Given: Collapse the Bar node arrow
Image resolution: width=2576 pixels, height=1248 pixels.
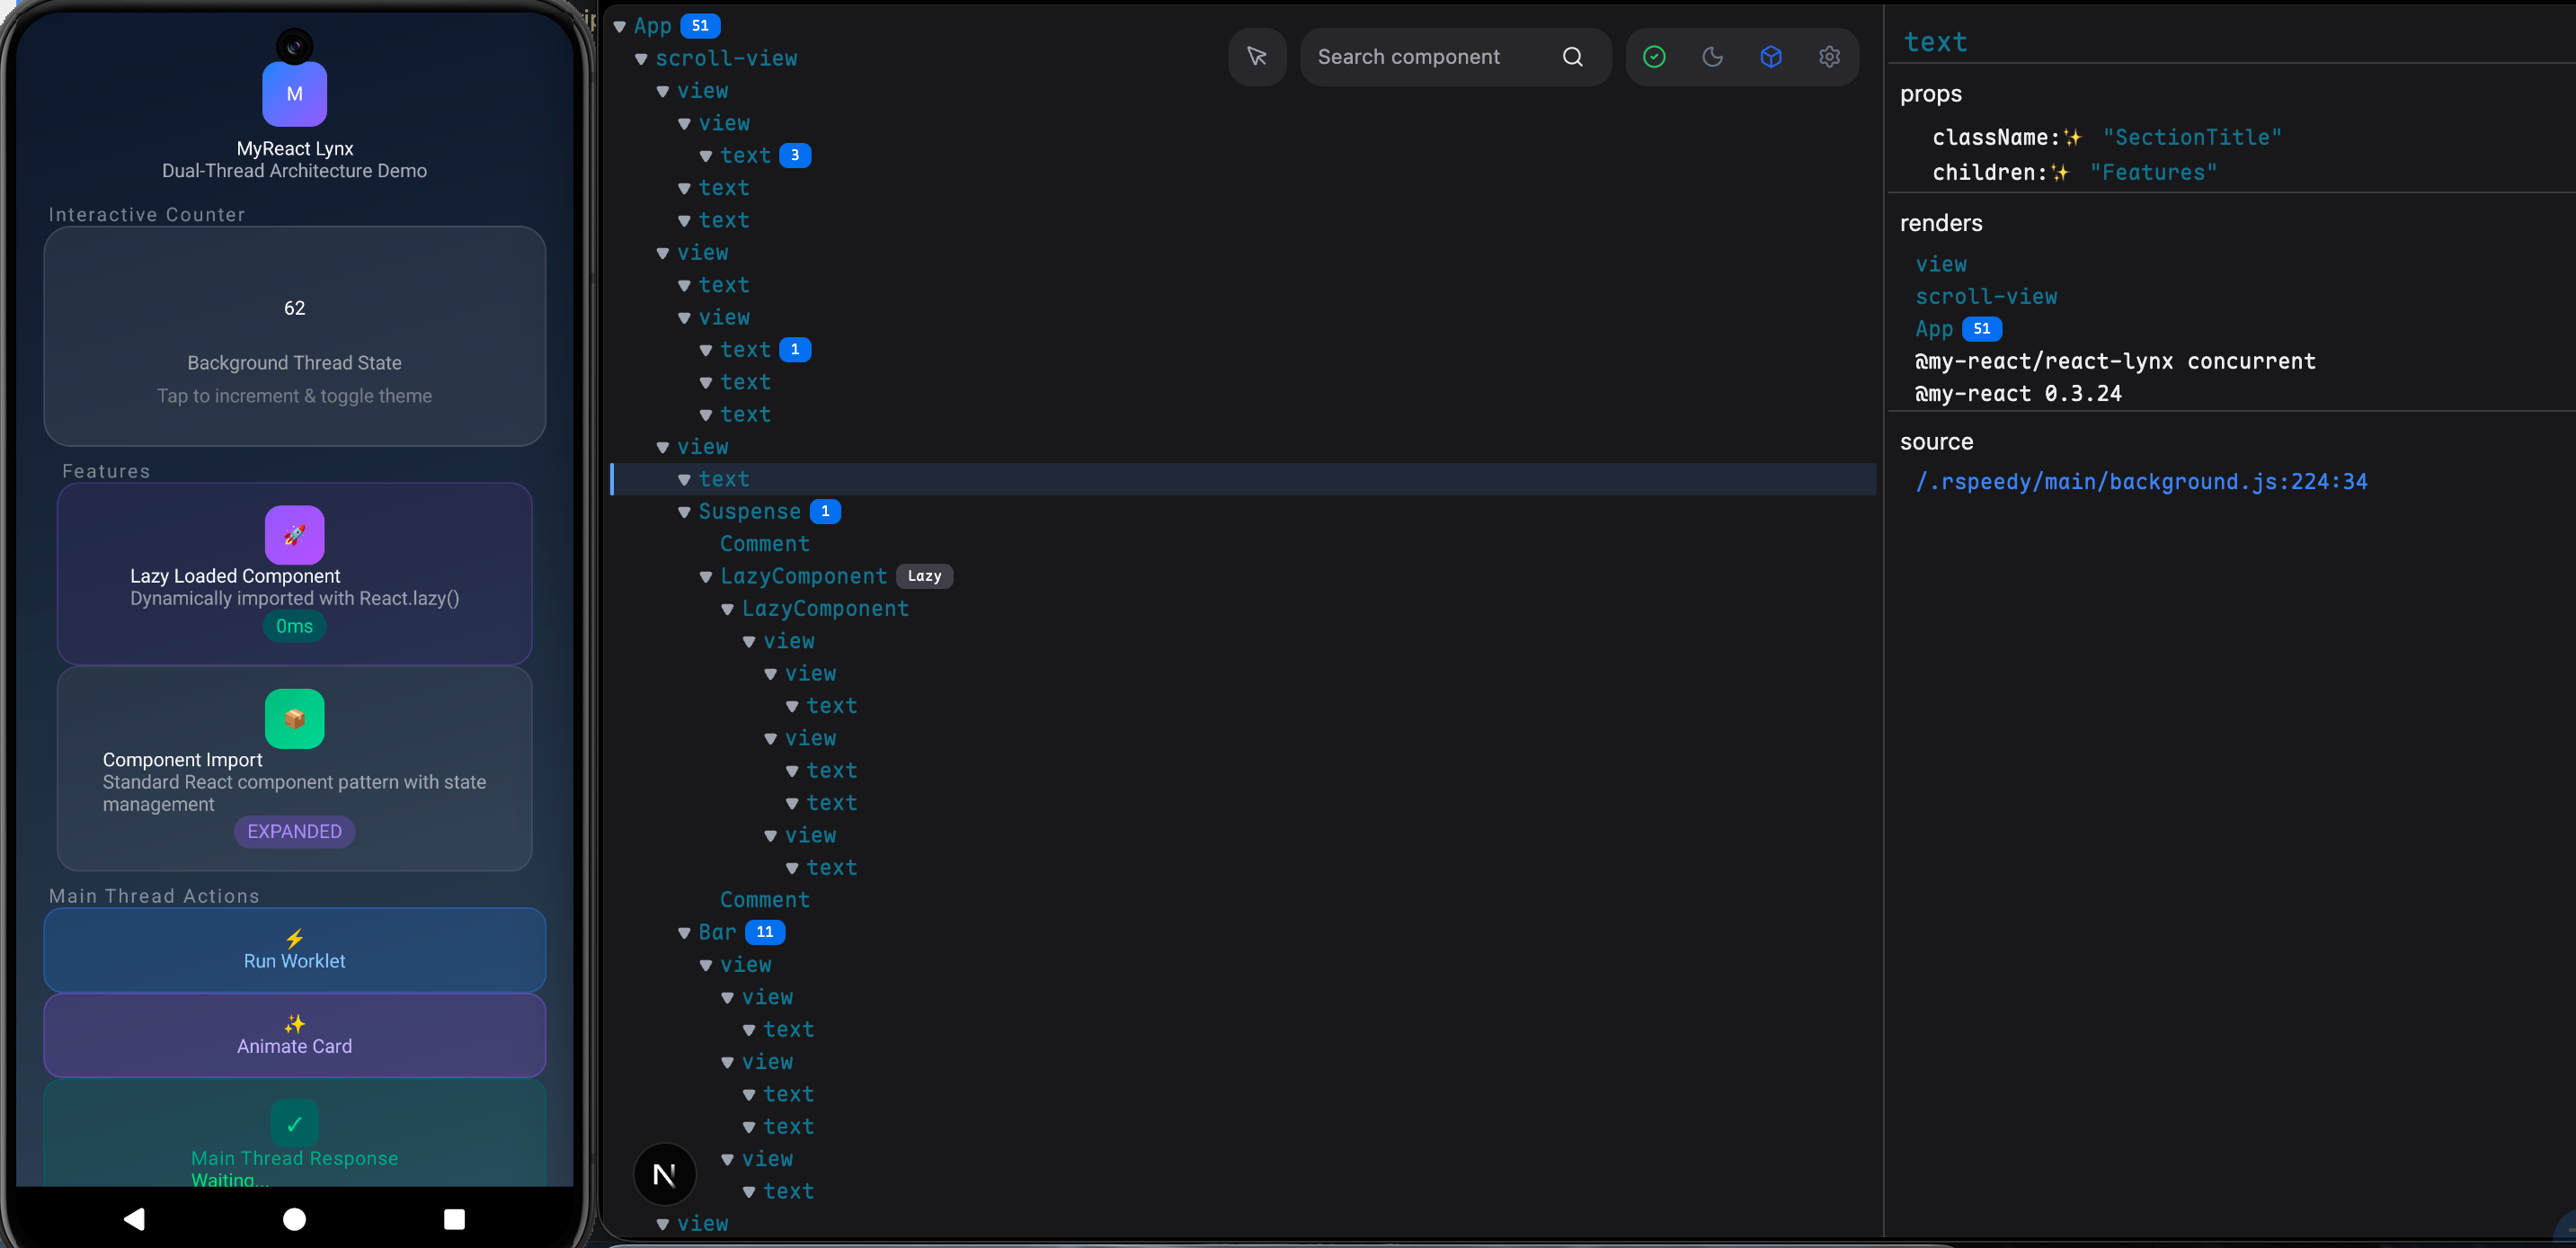Looking at the screenshot, I should coord(684,933).
